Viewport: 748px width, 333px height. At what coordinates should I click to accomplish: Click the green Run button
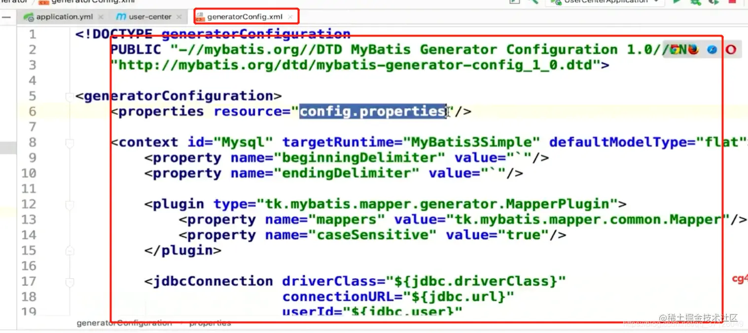678,2
